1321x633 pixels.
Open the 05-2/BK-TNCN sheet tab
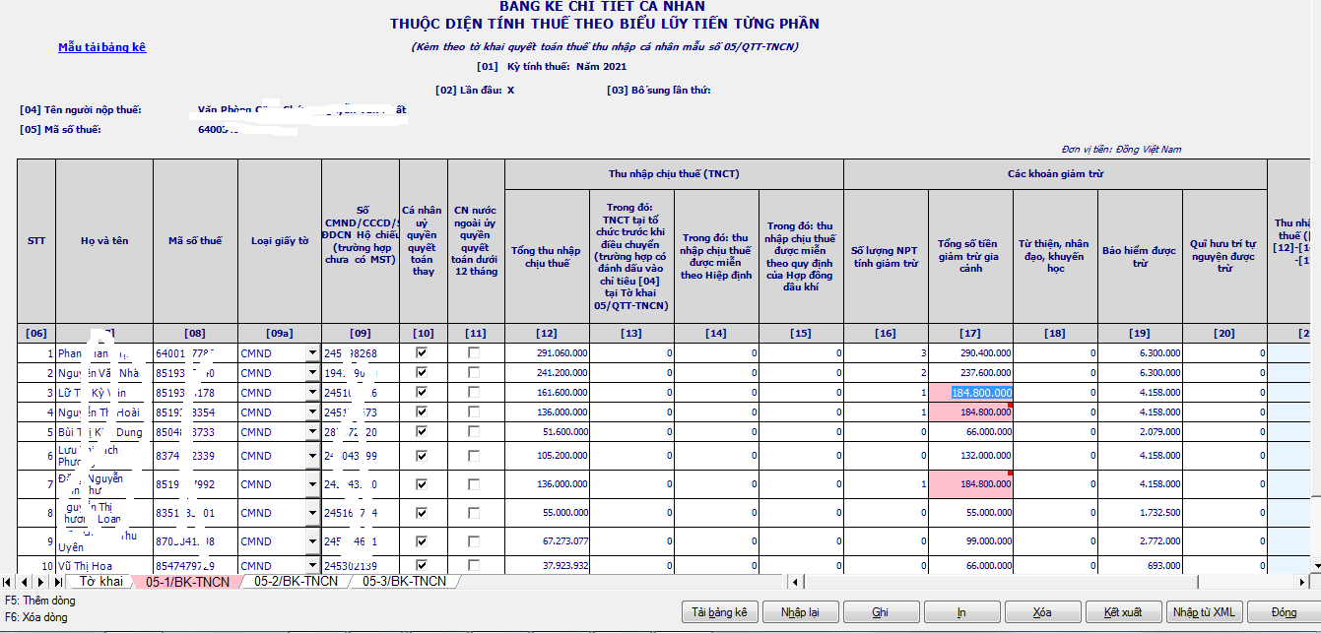296,582
